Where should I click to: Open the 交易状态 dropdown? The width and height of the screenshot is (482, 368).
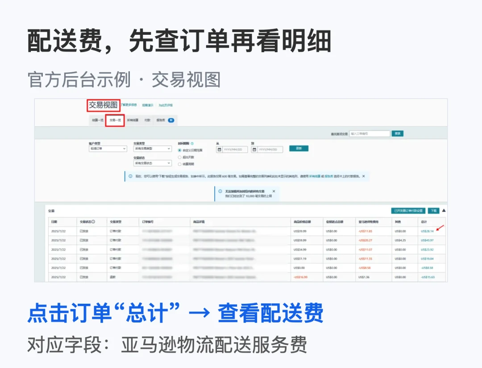click(x=153, y=163)
